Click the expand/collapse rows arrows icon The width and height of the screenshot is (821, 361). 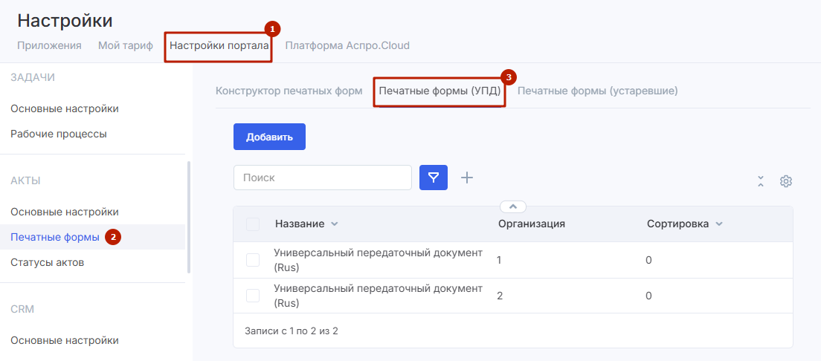760,181
